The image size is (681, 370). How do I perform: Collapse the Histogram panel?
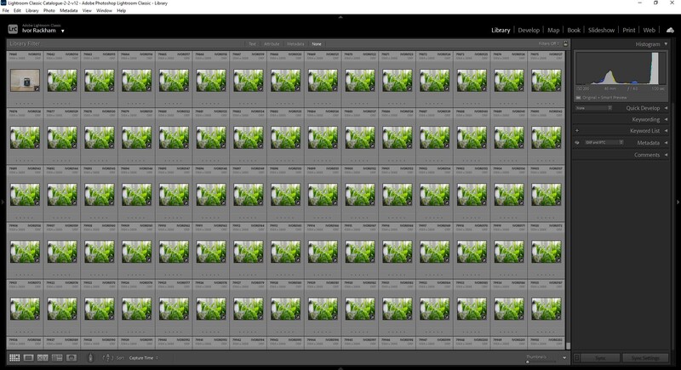pyautogui.click(x=666, y=44)
